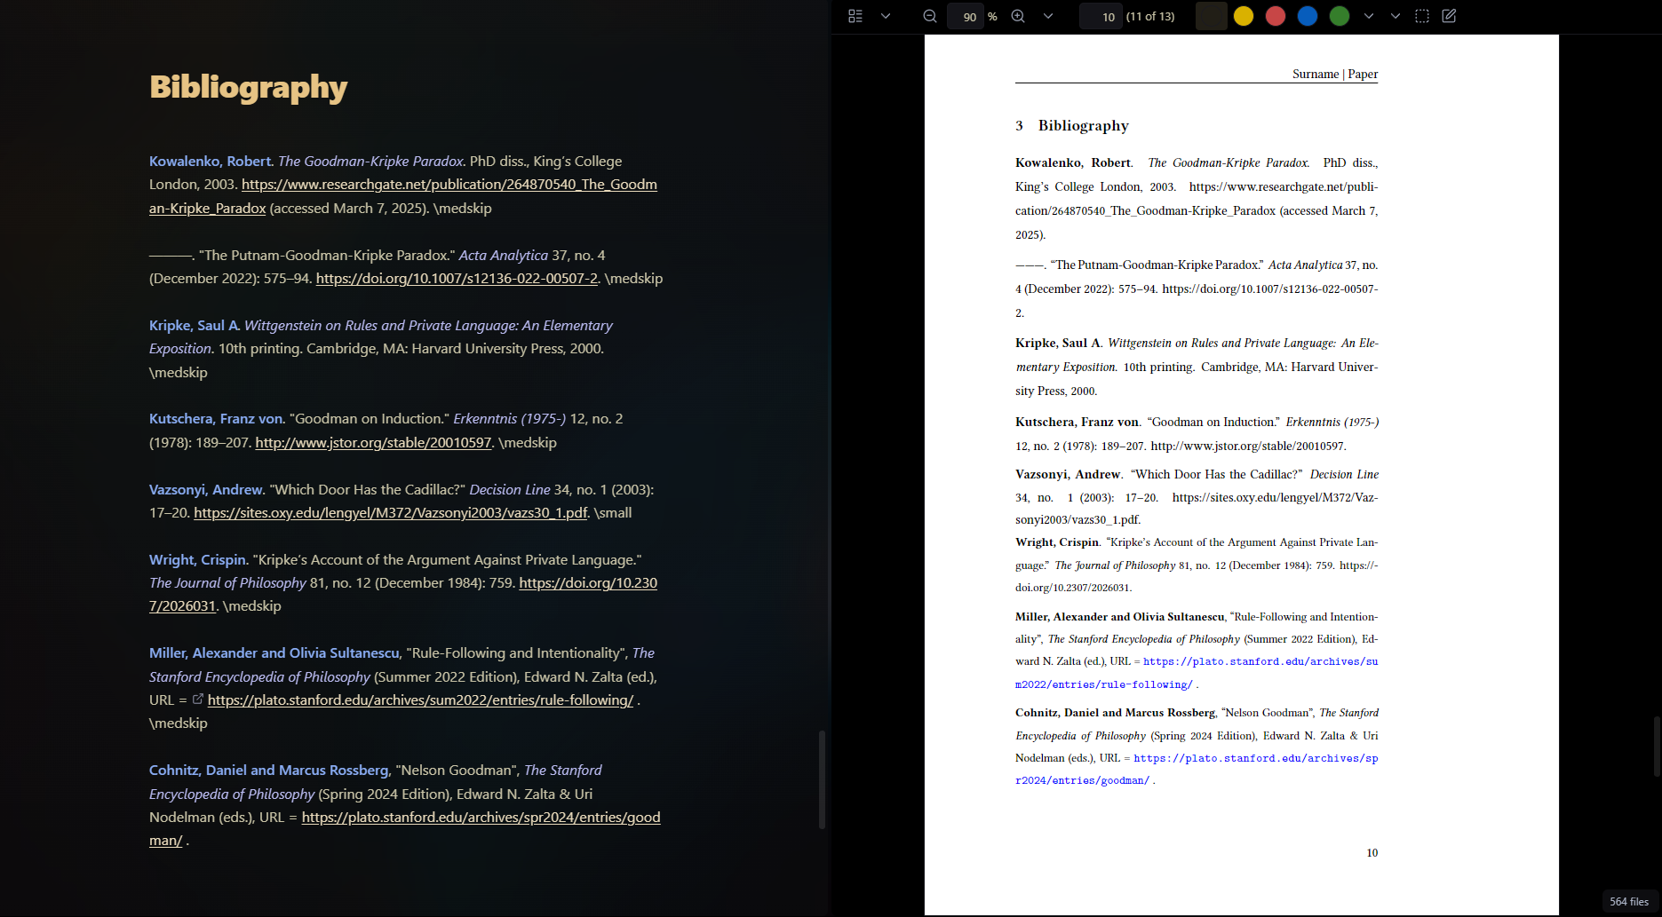Viewport: 1662px width, 917px height.
Task: Open the jstor.org stable 20010597 link
Action: (x=373, y=442)
